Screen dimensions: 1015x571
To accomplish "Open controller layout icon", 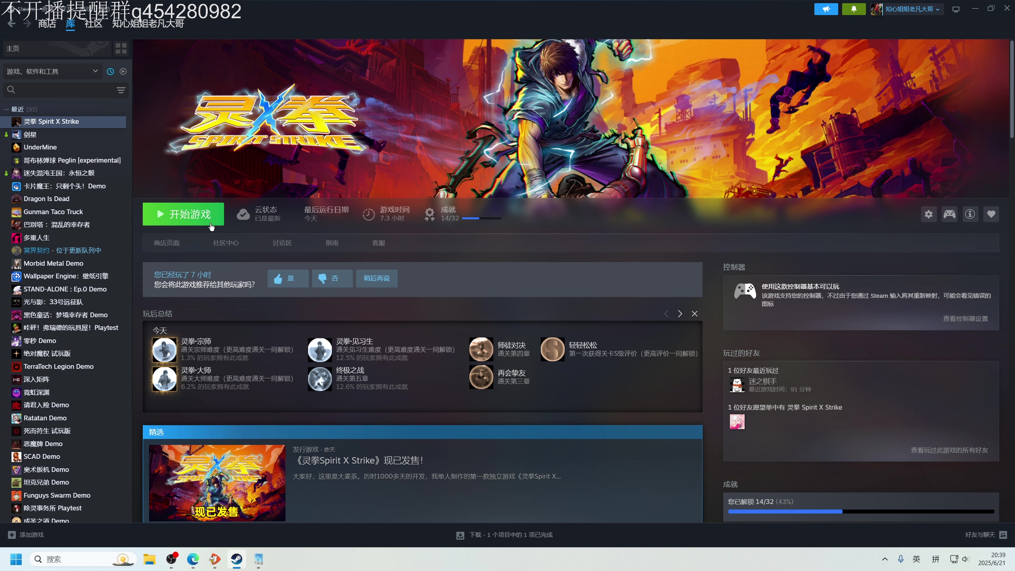I will [x=949, y=214].
